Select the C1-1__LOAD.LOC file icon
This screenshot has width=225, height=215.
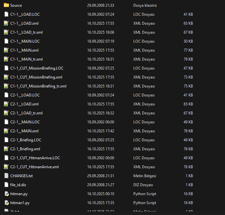(6, 14)
